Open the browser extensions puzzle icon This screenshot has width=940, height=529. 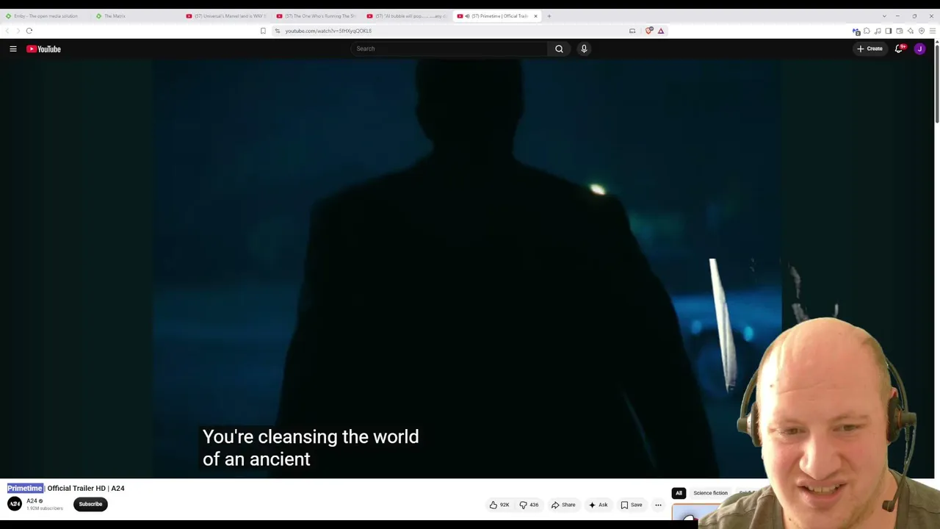pos(867,31)
